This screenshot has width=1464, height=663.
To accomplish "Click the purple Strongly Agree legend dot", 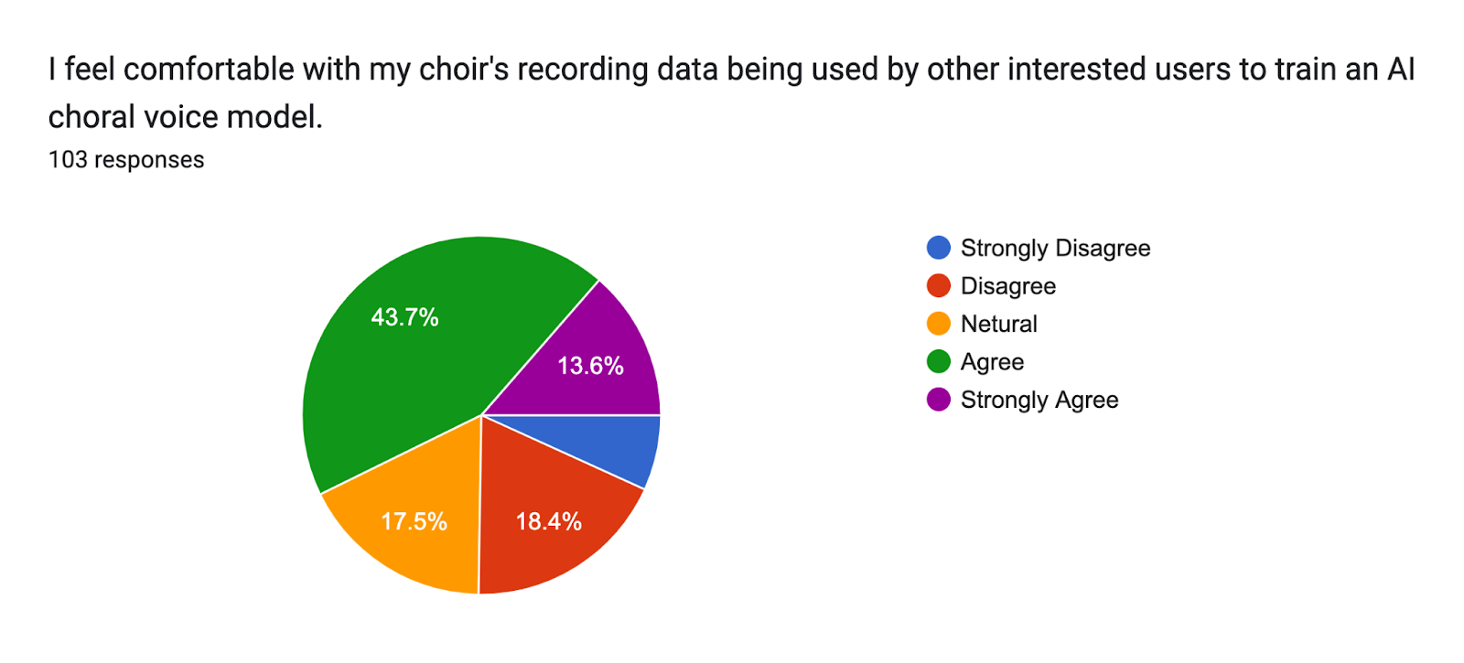I will coord(939,400).
